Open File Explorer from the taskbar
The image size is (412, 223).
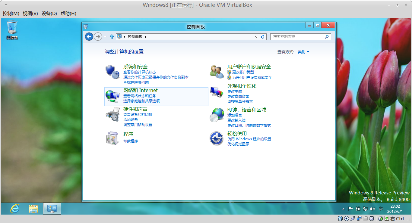pos(33,209)
